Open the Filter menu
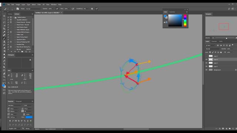The image size is (237, 133). (39, 4)
